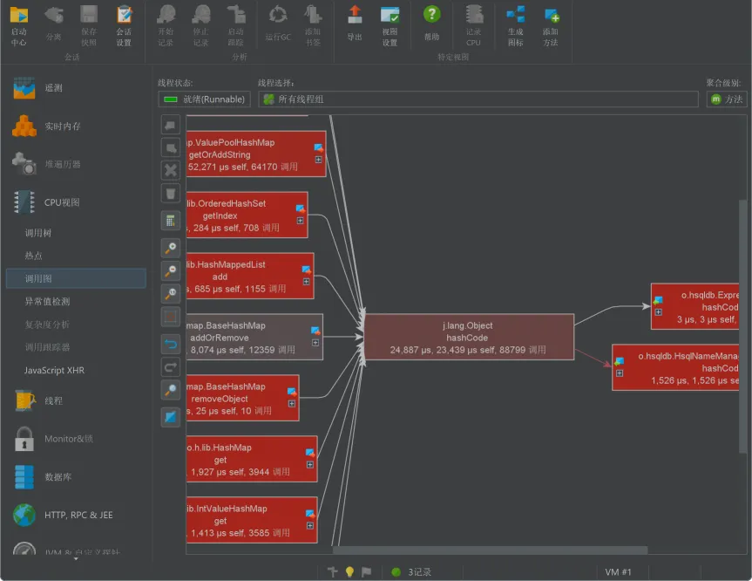
Task: Click the calculator icon in graph toolbar
Action: 171,221
